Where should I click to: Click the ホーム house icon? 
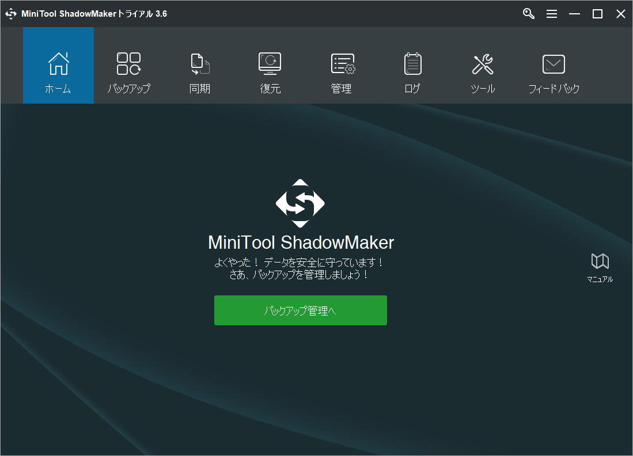[58, 64]
